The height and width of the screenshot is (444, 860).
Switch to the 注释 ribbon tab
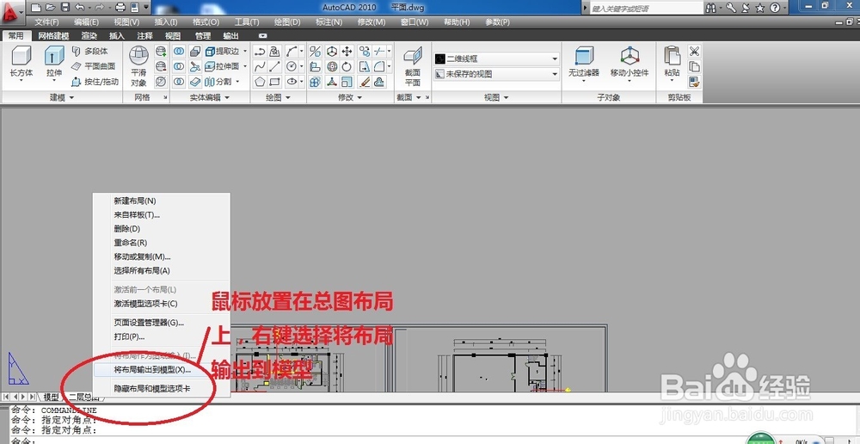click(x=144, y=35)
